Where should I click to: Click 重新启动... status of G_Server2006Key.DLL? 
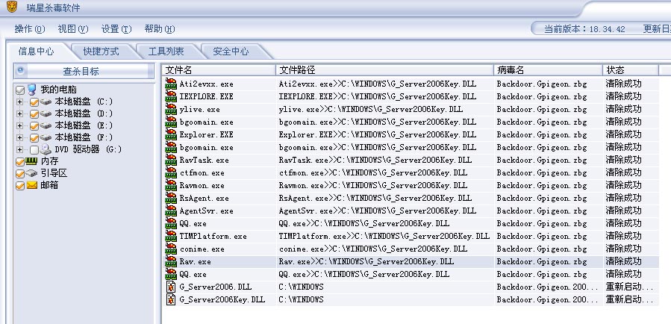click(x=629, y=299)
